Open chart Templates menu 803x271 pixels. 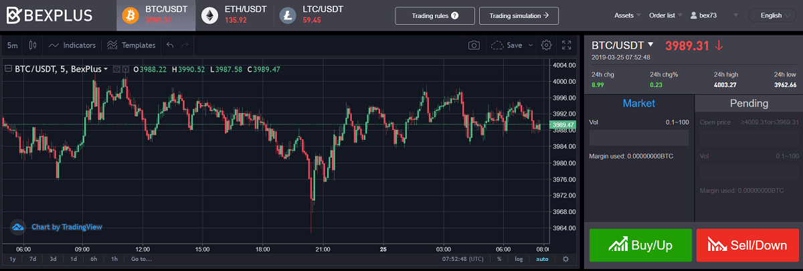[x=131, y=46]
